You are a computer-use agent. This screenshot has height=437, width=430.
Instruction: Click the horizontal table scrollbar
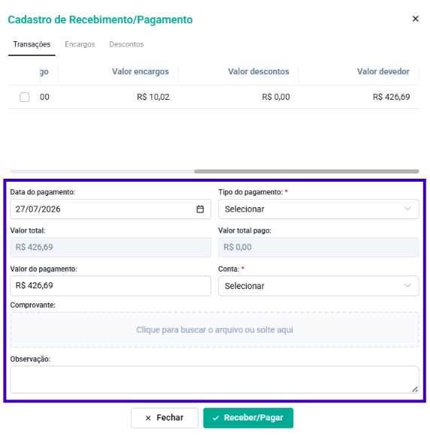coord(307,171)
